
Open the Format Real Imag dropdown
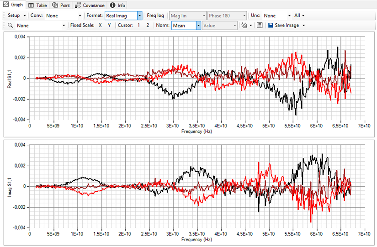click(x=139, y=16)
